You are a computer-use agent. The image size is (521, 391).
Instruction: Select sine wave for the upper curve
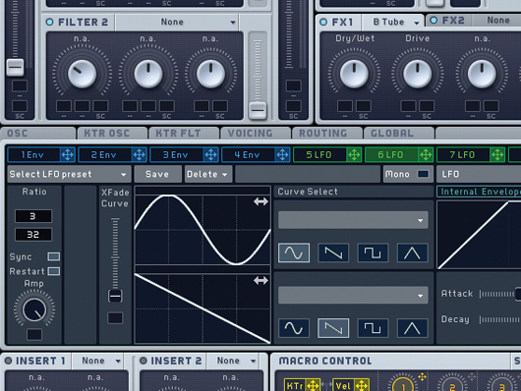[294, 252]
